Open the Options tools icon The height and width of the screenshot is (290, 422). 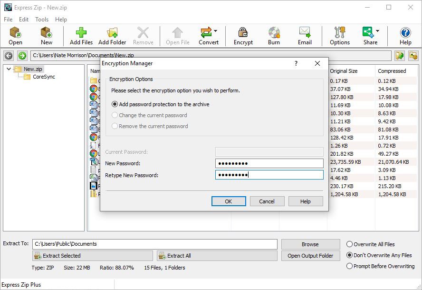340,33
